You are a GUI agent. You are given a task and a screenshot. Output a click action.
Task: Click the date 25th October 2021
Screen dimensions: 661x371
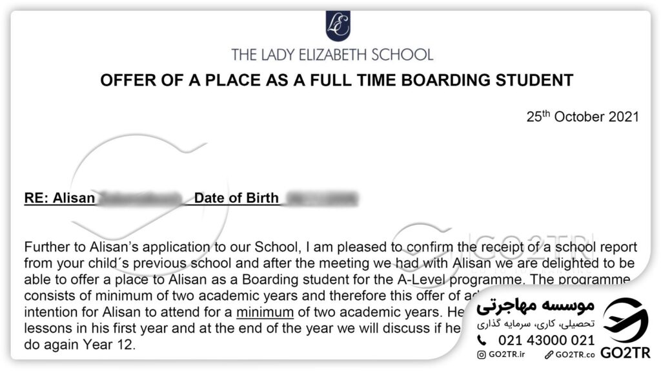[x=583, y=116]
